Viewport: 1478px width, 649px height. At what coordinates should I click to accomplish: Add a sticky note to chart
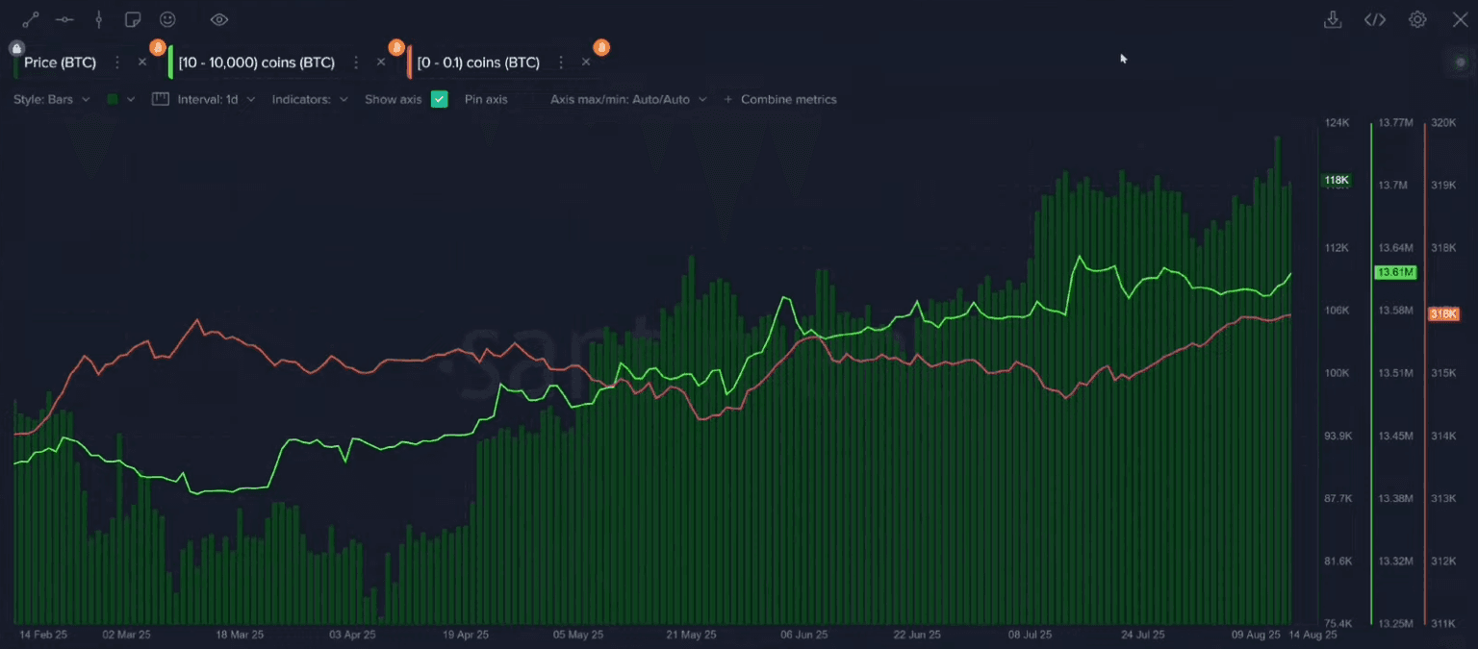click(133, 19)
